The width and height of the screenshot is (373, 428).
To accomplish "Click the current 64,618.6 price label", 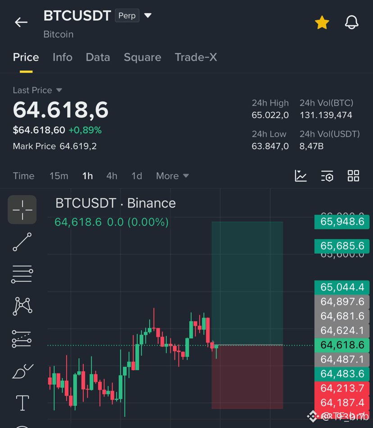I will coord(342,345).
